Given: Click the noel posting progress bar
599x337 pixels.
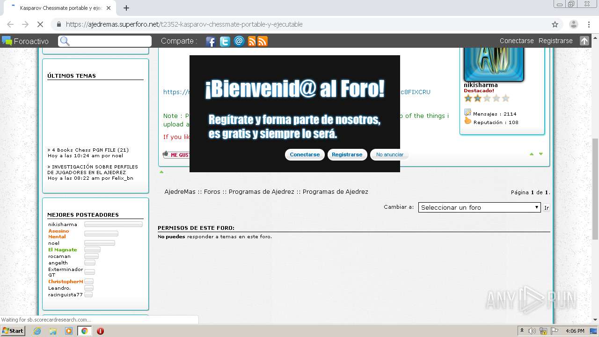Looking at the screenshot, I should (99, 243).
